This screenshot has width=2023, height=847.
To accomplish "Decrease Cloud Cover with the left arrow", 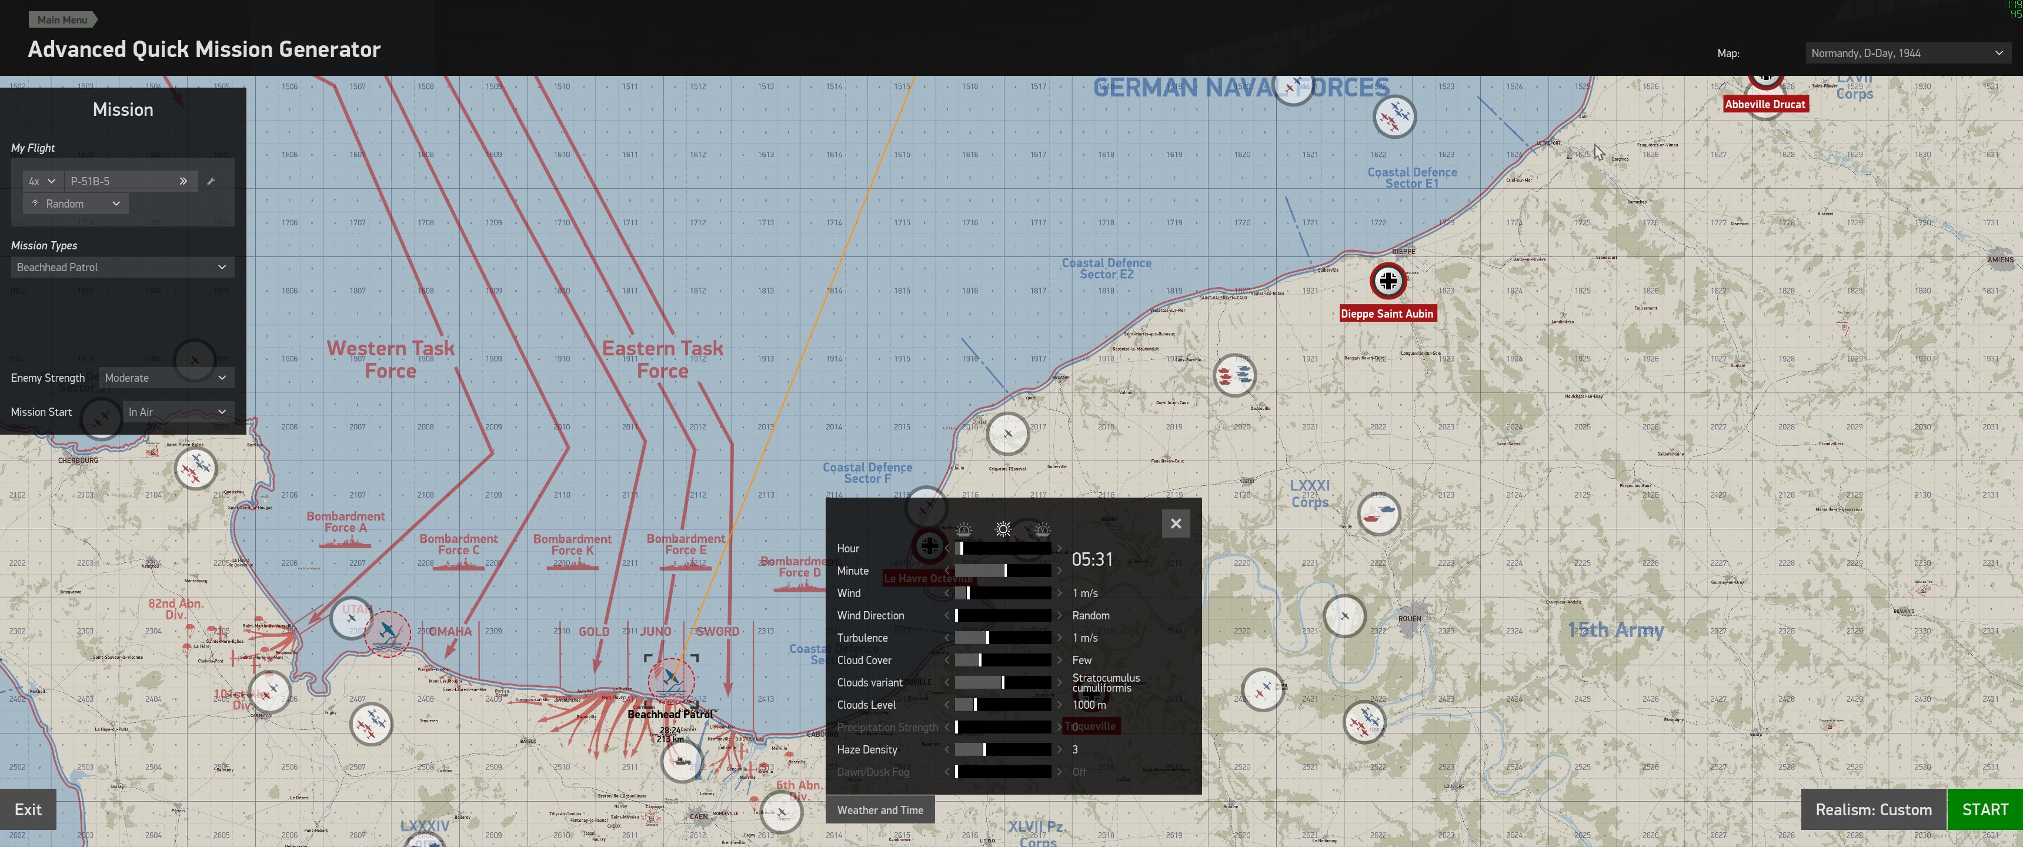I will pyautogui.click(x=946, y=660).
